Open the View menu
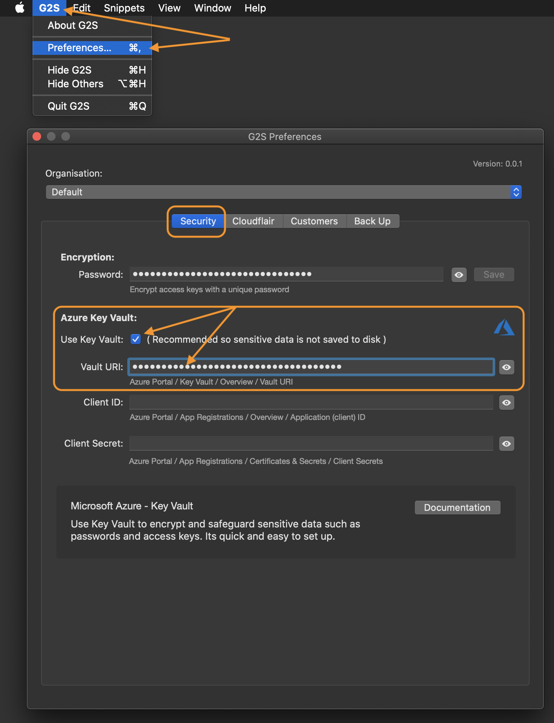This screenshot has height=723, width=554. (169, 8)
